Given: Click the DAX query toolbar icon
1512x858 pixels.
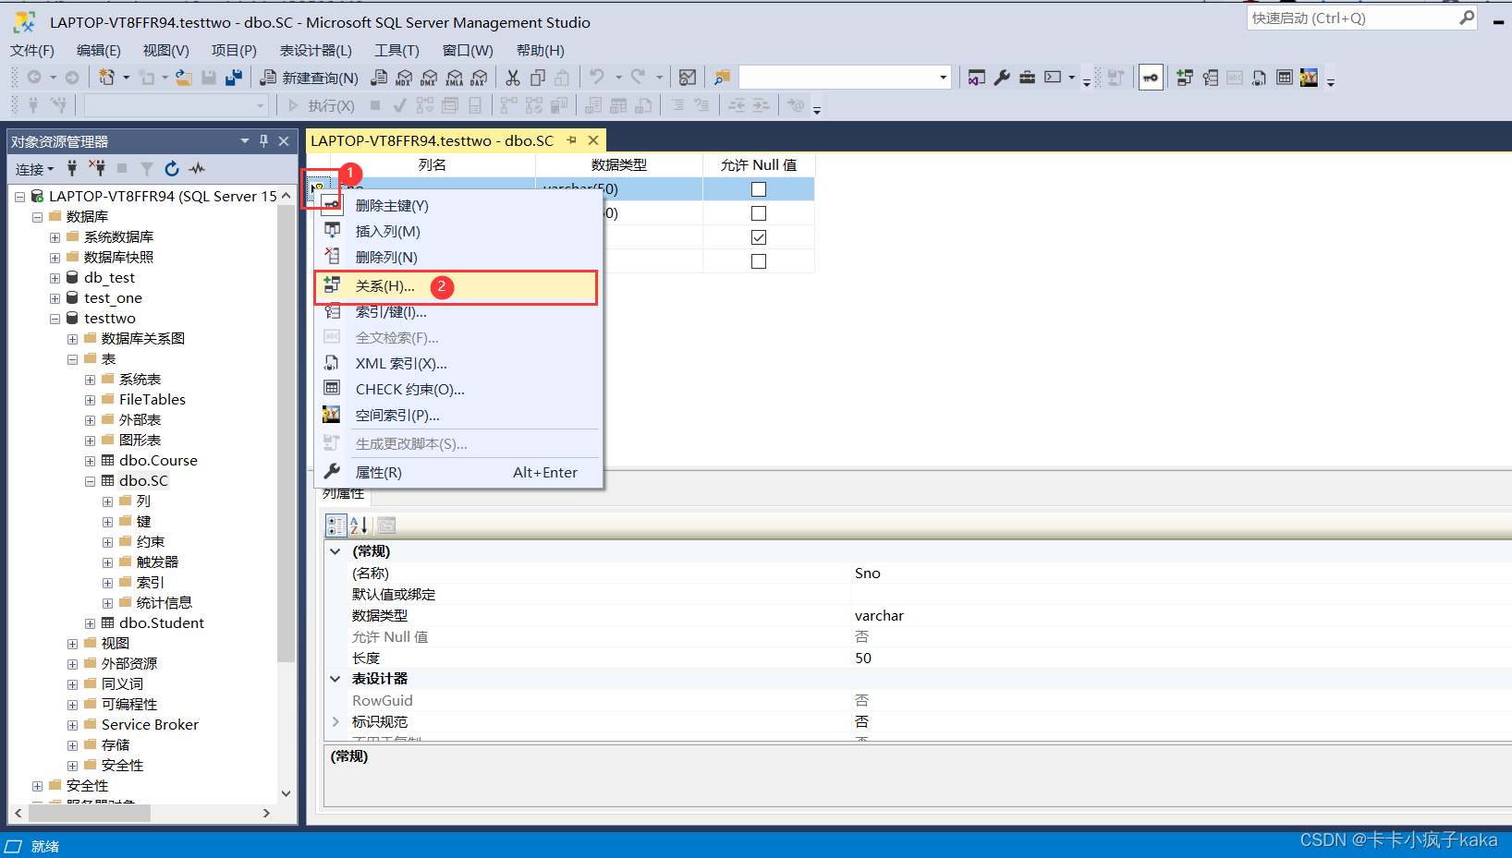Looking at the screenshot, I should [479, 78].
